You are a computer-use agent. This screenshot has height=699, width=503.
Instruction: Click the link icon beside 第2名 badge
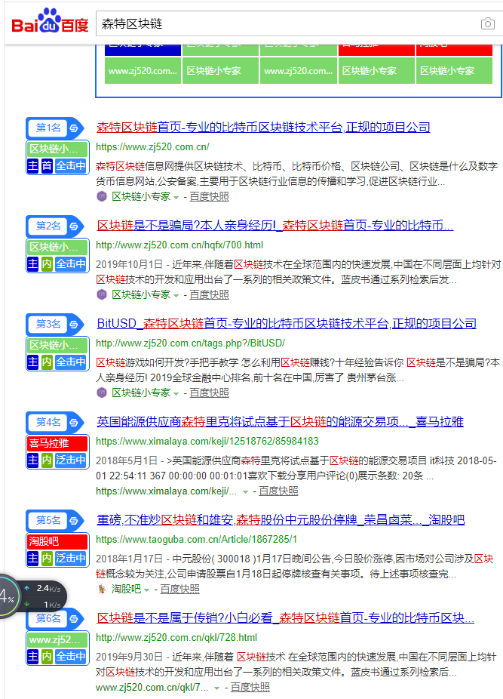click(x=74, y=226)
